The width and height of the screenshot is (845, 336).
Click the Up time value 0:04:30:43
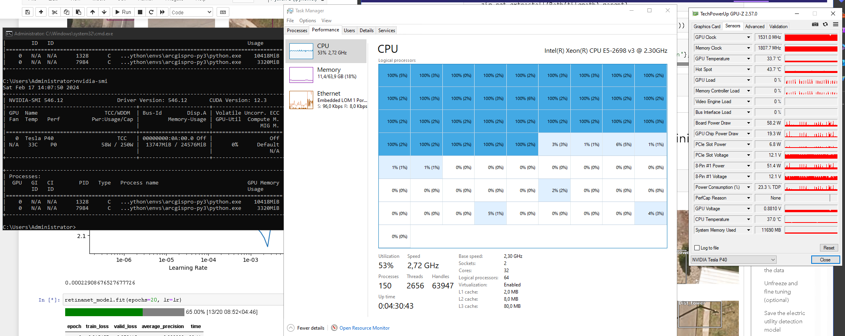396,306
